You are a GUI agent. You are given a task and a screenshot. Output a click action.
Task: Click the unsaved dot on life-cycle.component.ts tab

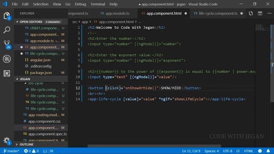(x=241, y=13)
